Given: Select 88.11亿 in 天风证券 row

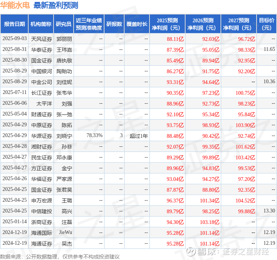Looking at the screenshot, I should coord(175,39).
